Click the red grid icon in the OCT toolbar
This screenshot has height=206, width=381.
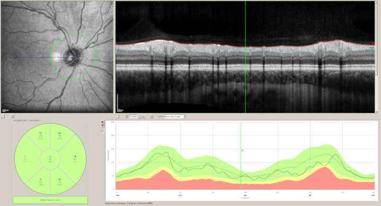(151, 117)
